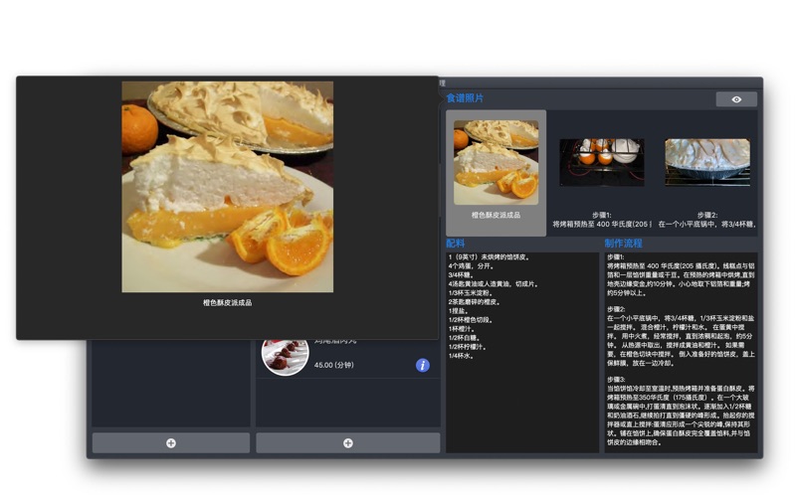Click the plus button under the right list

pos(347,442)
